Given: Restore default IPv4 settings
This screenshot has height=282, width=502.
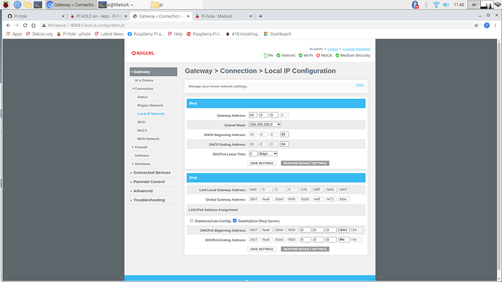Looking at the screenshot, I should coord(305,163).
